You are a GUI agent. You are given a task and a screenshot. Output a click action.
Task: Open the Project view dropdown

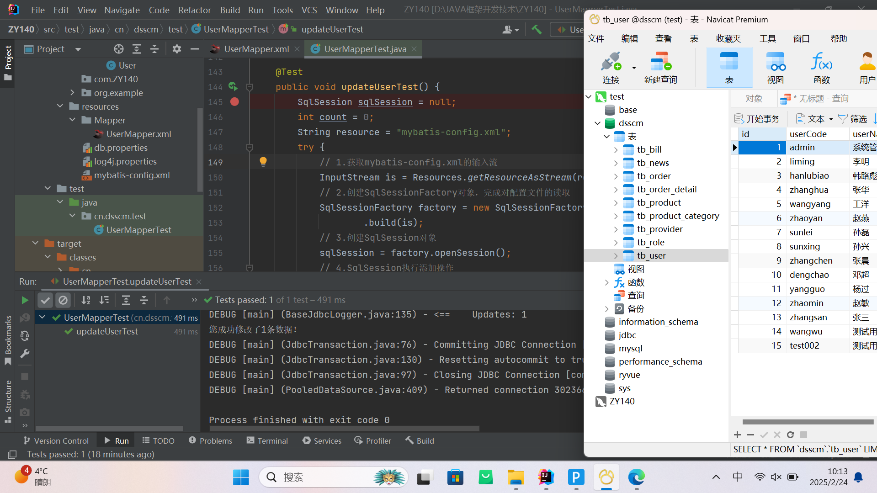tap(78, 49)
